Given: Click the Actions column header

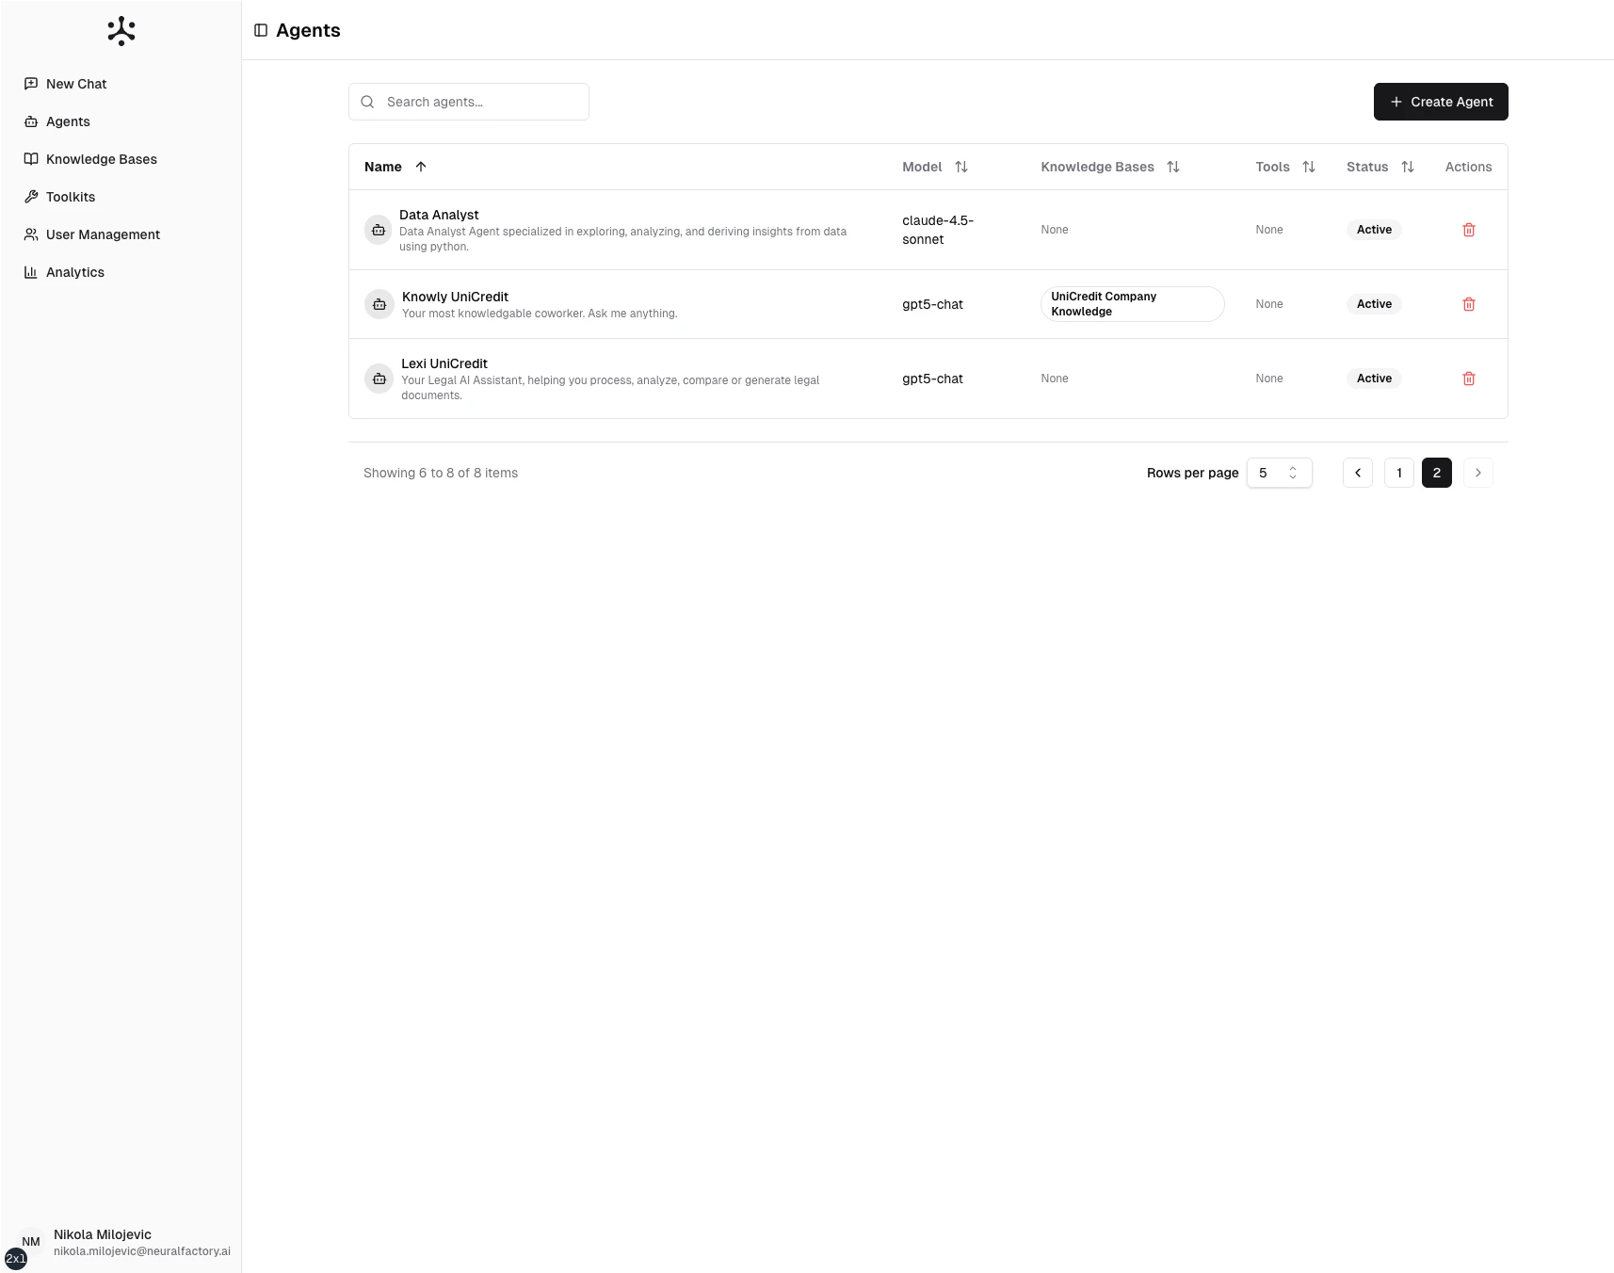Looking at the screenshot, I should click(x=1468, y=167).
